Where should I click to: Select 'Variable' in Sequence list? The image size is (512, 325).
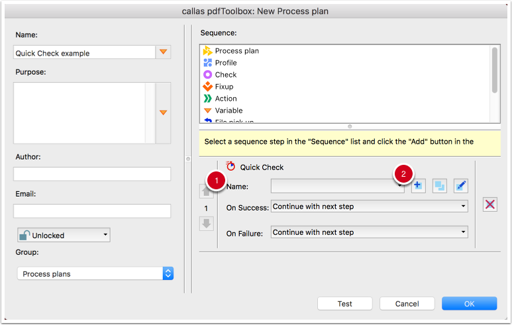coord(229,111)
